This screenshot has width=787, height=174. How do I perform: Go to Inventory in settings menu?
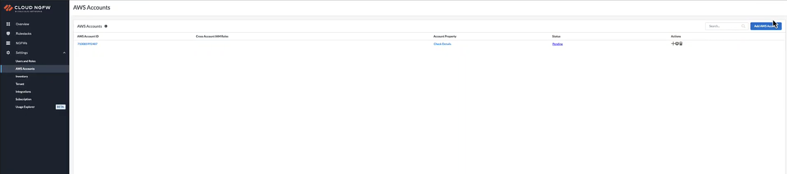point(22,77)
